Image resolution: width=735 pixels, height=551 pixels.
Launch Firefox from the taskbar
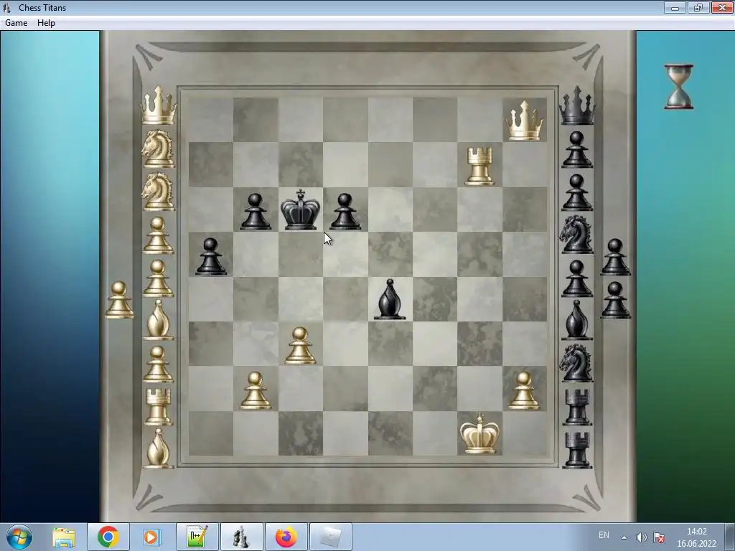pyautogui.click(x=286, y=537)
